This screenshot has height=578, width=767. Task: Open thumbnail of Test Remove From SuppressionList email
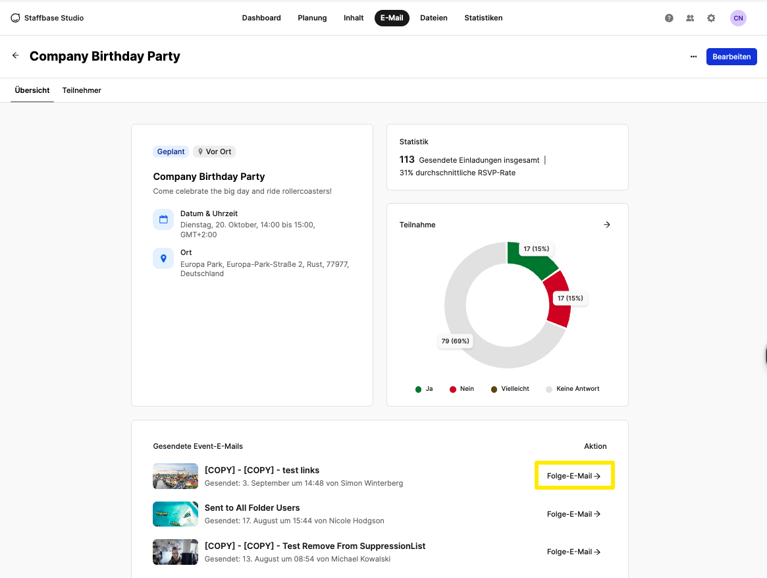175,552
